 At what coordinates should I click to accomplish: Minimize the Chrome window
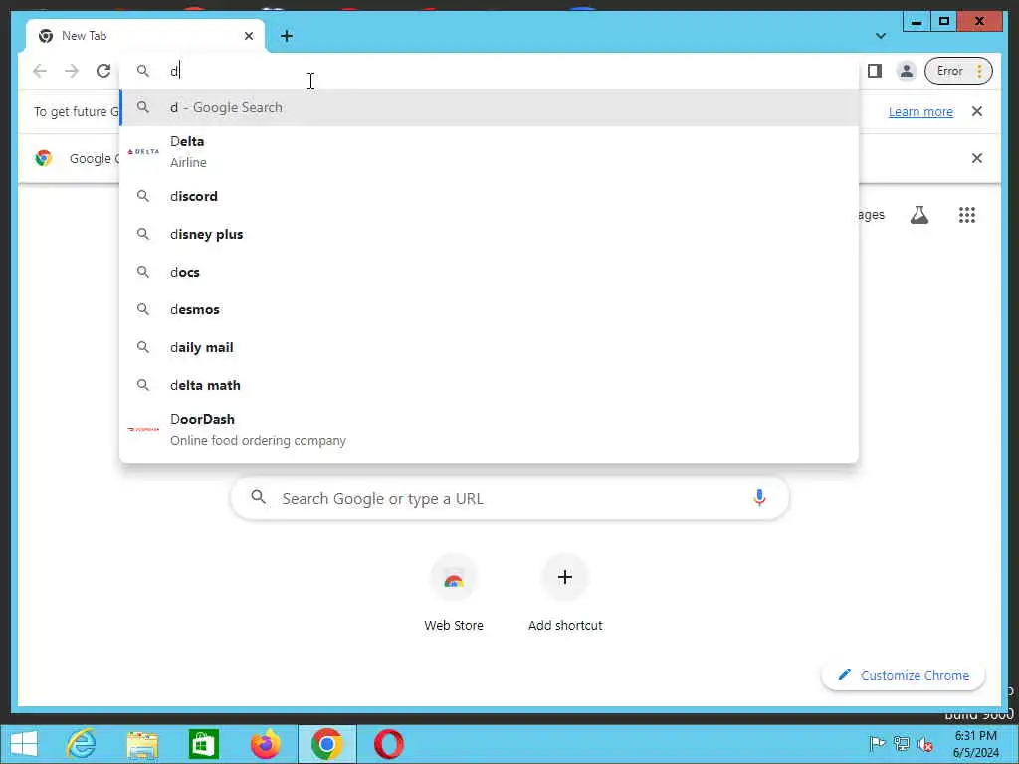point(917,22)
